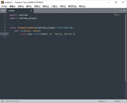This screenshot has width=127, height=103.
Task: Open the tab list dropdown arrow
Action: pyautogui.click(x=124, y=10)
